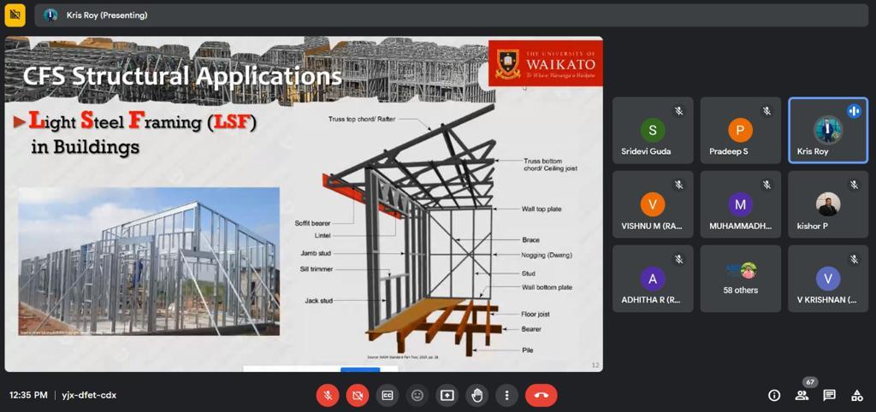Open the more options menu
Screen dimensions: 876x412
pyautogui.click(x=506, y=395)
